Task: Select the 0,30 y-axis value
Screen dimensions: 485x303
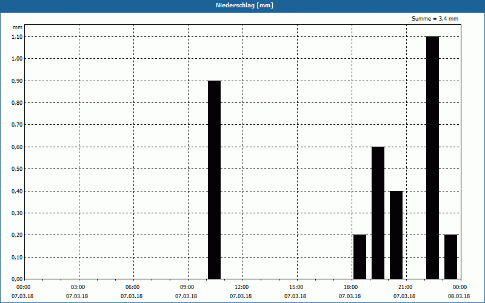Action: tap(17, 213)
